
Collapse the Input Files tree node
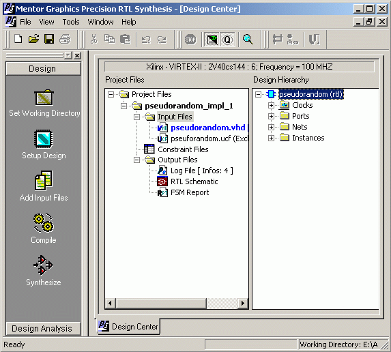pos(136,117)
